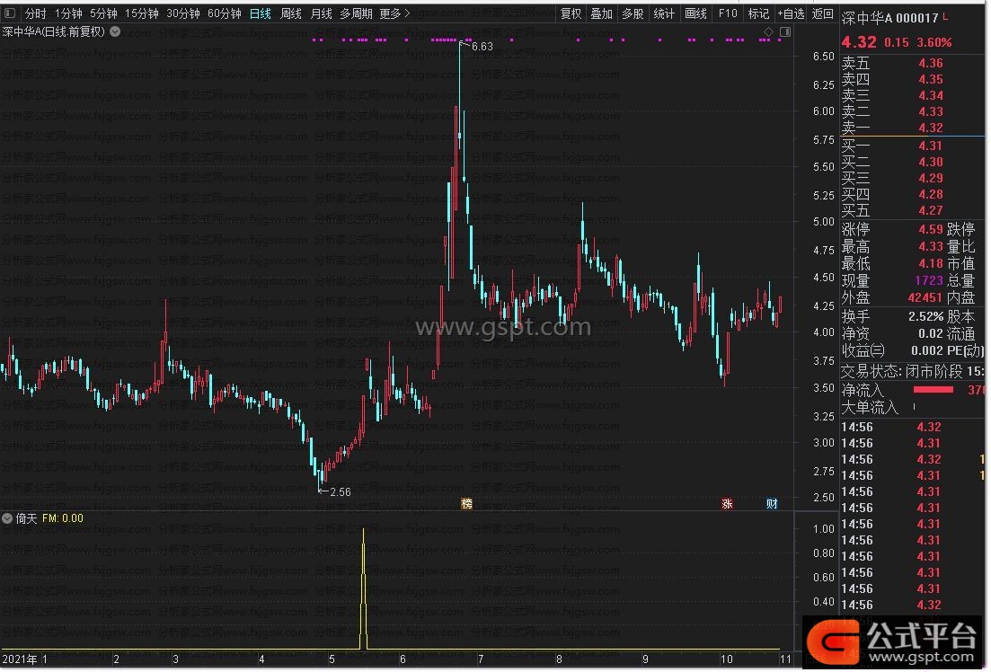Click the 买五 bid price 4.27
The height and width of the screenshot is (672, 991).
pyautogui.click(x=930, y=210)
